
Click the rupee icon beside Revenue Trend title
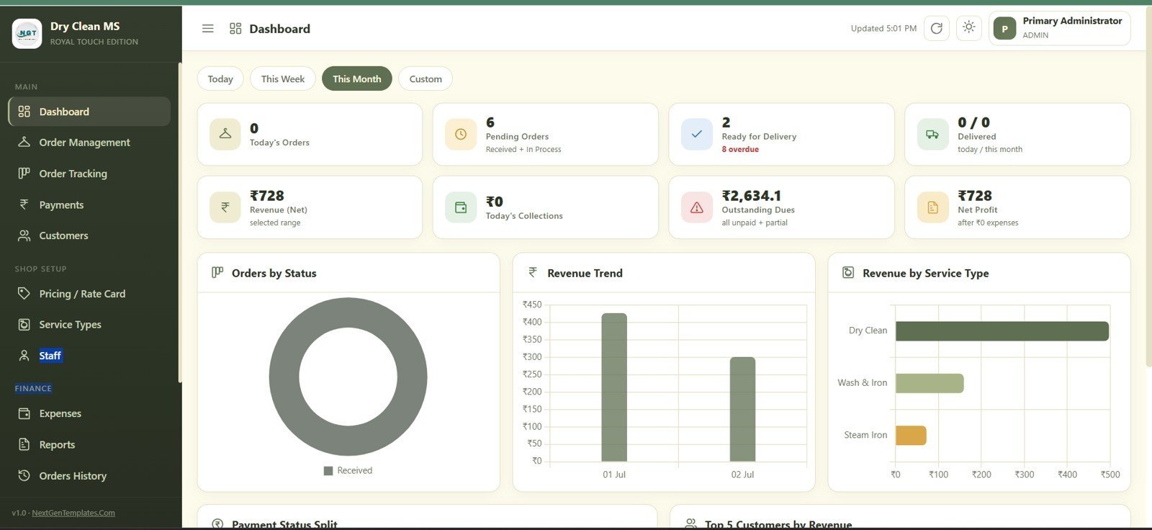point(533,272)
